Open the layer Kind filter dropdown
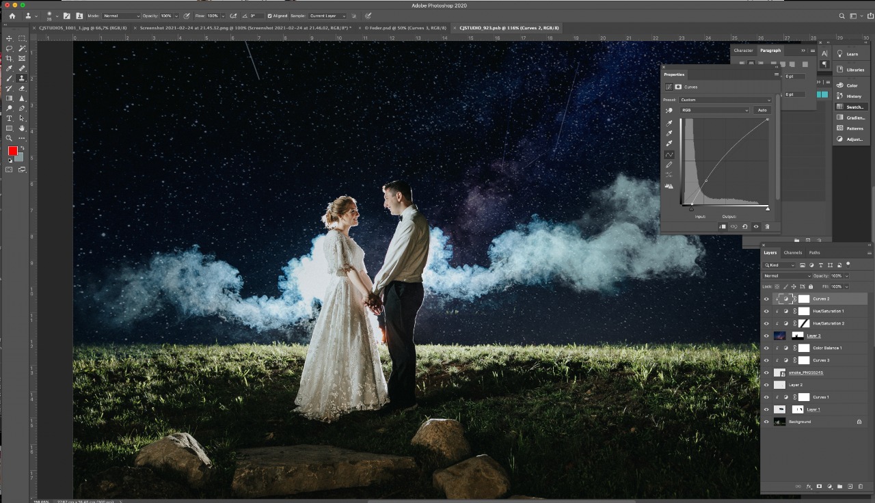Viewport: 875px width, 503px height. 780,265
